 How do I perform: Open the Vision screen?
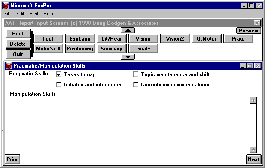point(143,38)
